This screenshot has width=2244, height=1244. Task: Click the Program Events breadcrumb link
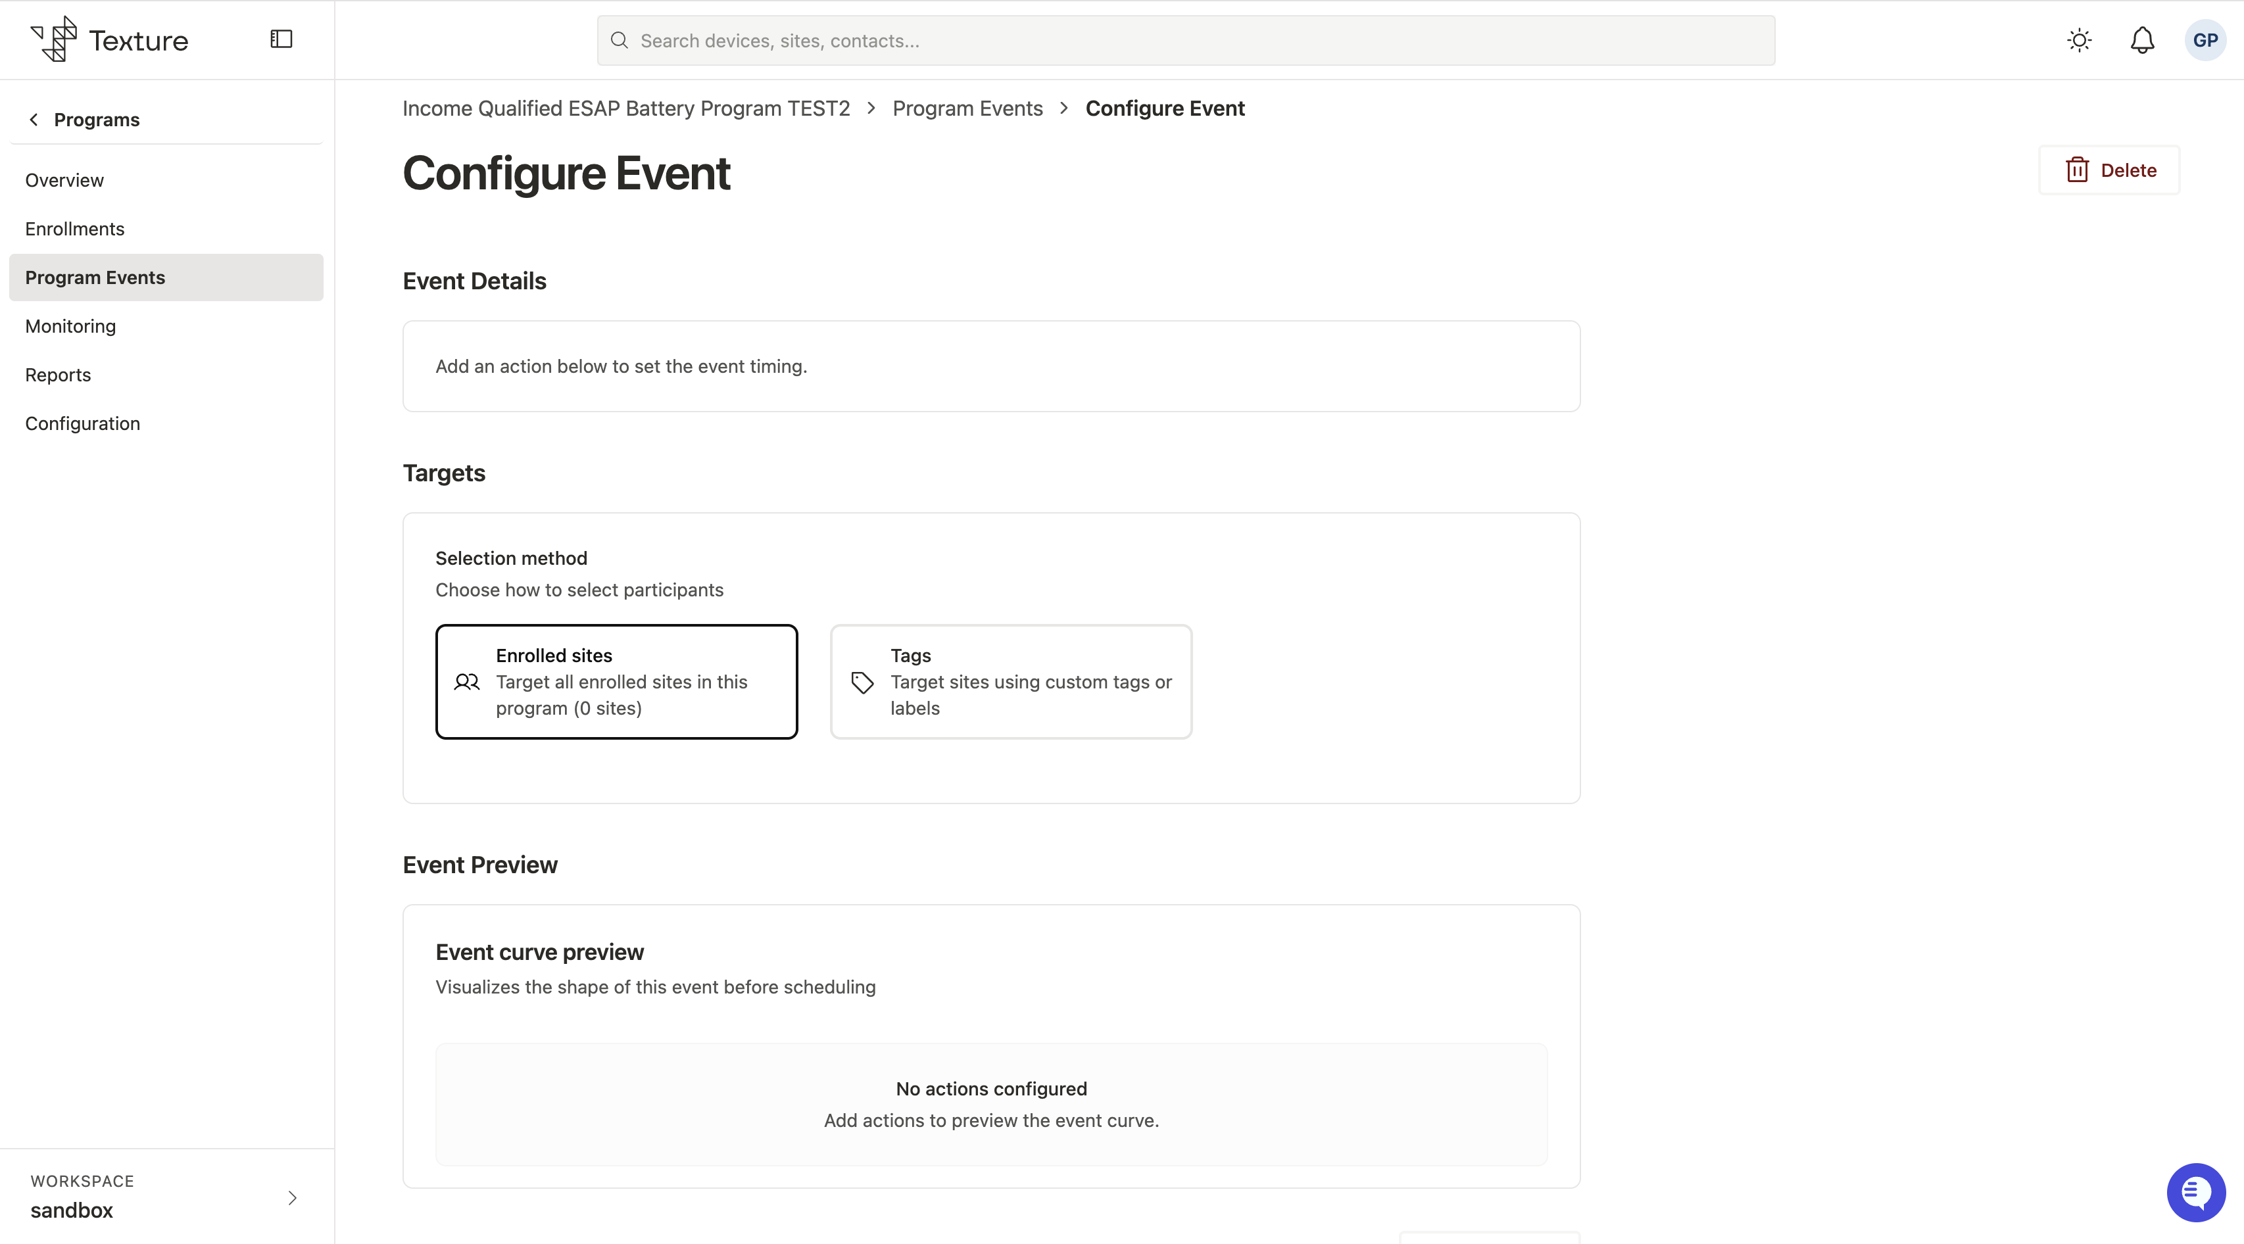[x=967, y=108]
